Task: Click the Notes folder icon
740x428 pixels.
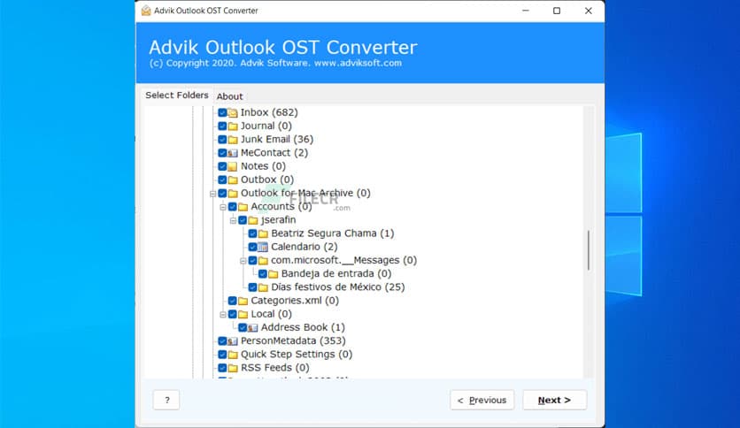Action: coord(233,166)
